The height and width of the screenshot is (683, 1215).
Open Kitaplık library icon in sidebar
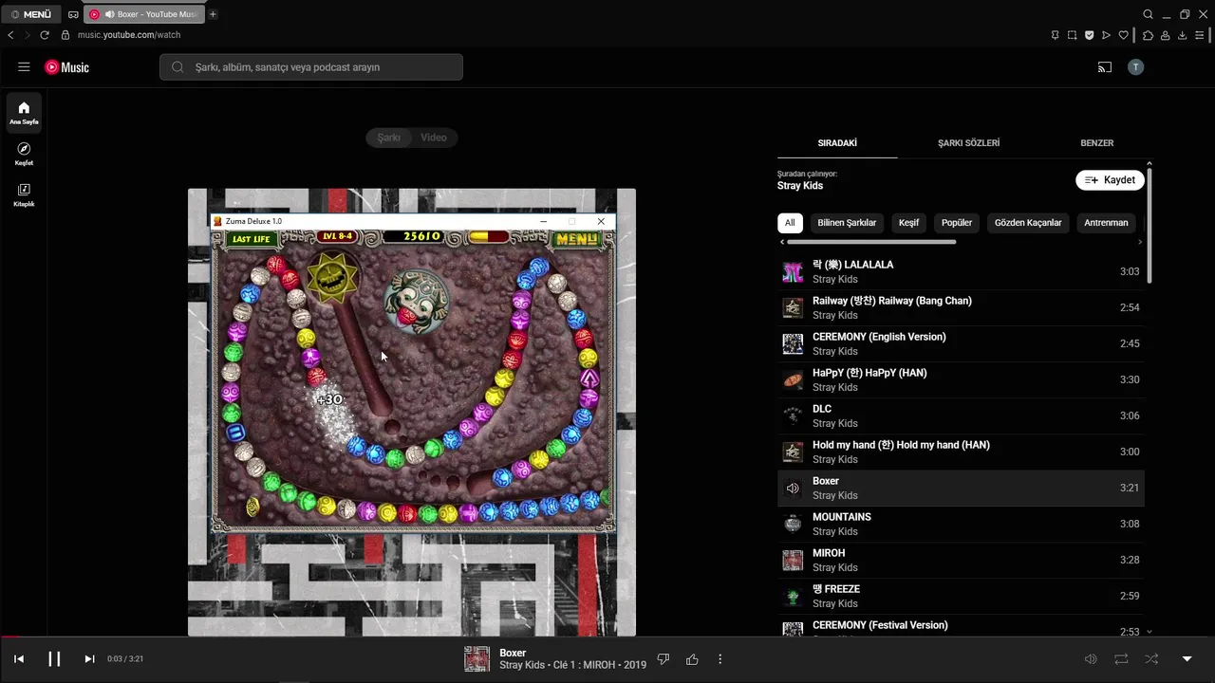tap(24, 194)
